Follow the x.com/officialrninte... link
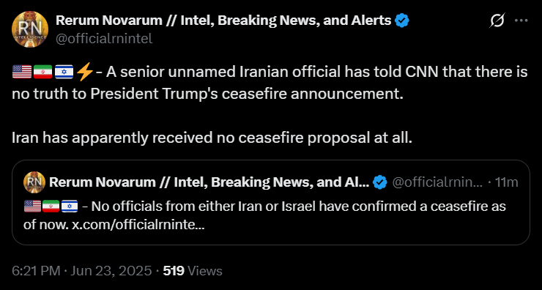Screen dimensions: 542x290 (138, 226)
